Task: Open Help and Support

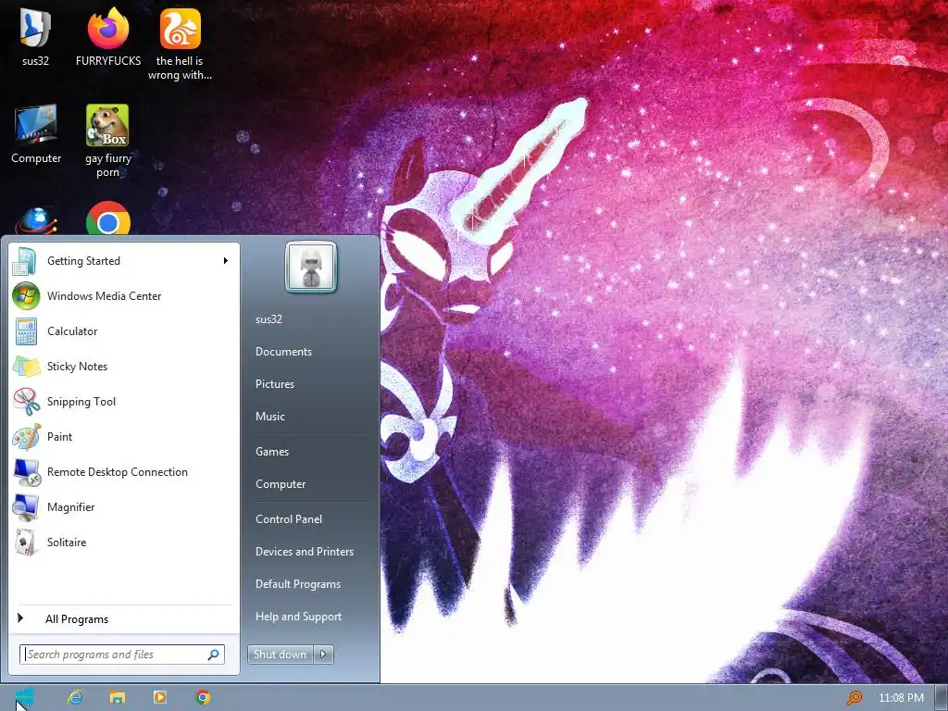Action: point(299,617)
